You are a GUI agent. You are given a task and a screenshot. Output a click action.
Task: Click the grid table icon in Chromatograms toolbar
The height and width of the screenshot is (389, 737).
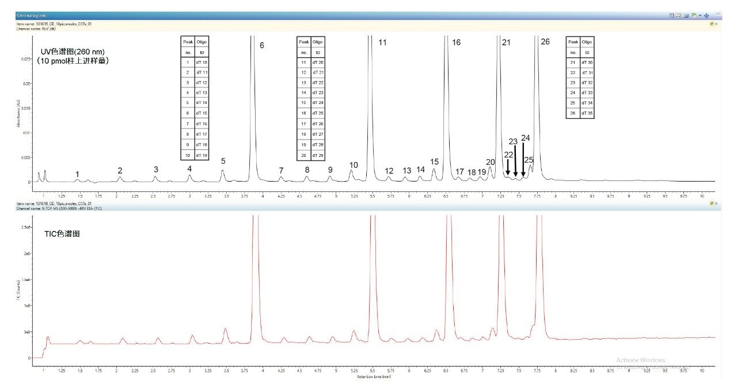686,16
